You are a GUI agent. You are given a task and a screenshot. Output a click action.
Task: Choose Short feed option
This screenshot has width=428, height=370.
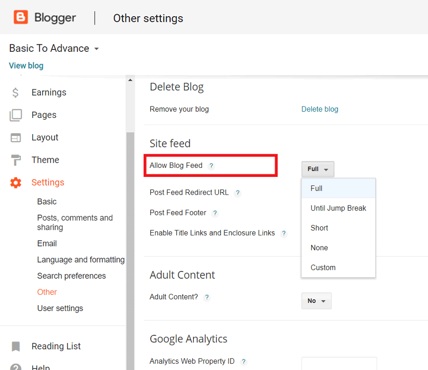tap(339, 228)
